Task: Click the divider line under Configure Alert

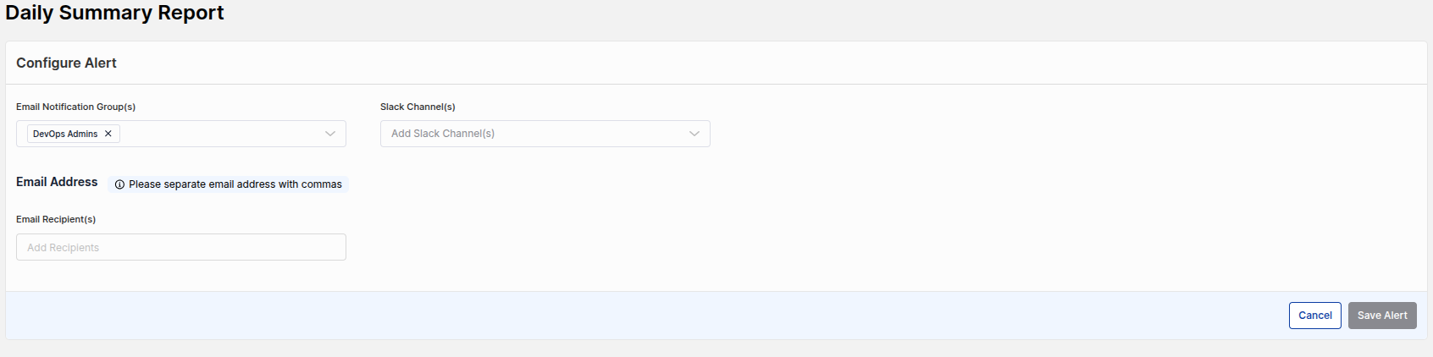Action: pyautogui.click(x=716, y=84)
